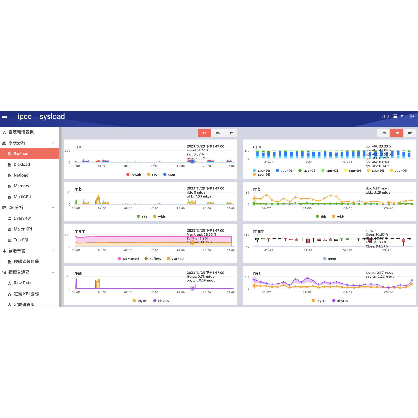
Task: Open dropdown arrow next to apps grid
Action: 402,116
